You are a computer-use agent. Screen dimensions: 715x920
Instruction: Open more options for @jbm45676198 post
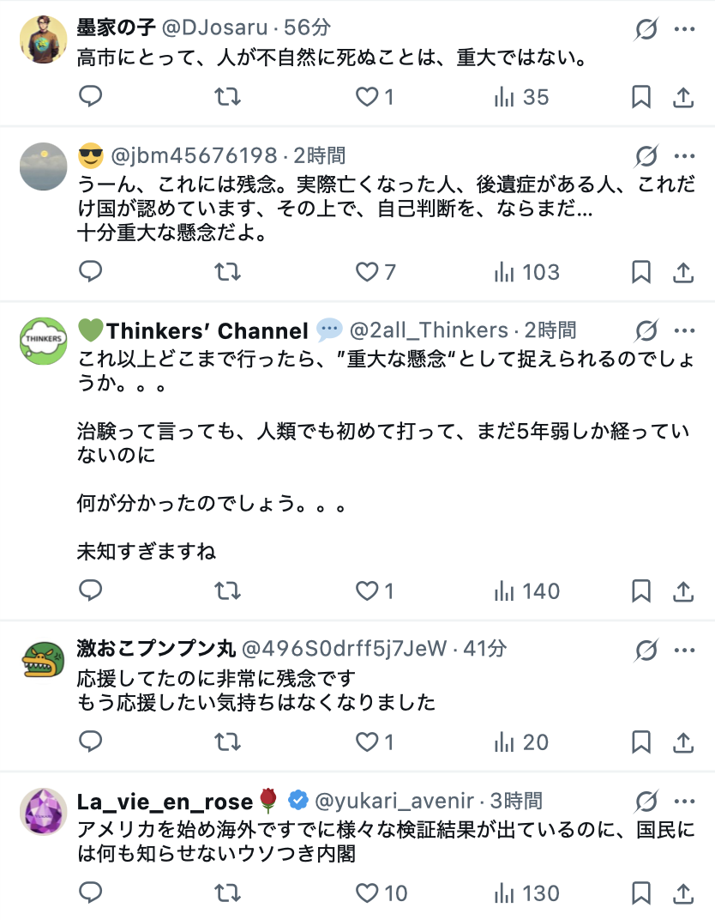pos(683,157)
